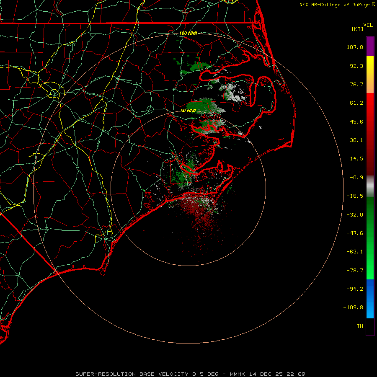Click the 107.8 velocity scale value
The width and height of the screenshot is (377, 377).
coord(355,47)
